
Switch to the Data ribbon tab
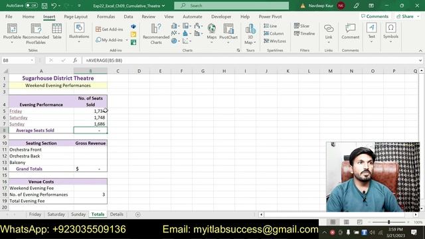[128, 17]
